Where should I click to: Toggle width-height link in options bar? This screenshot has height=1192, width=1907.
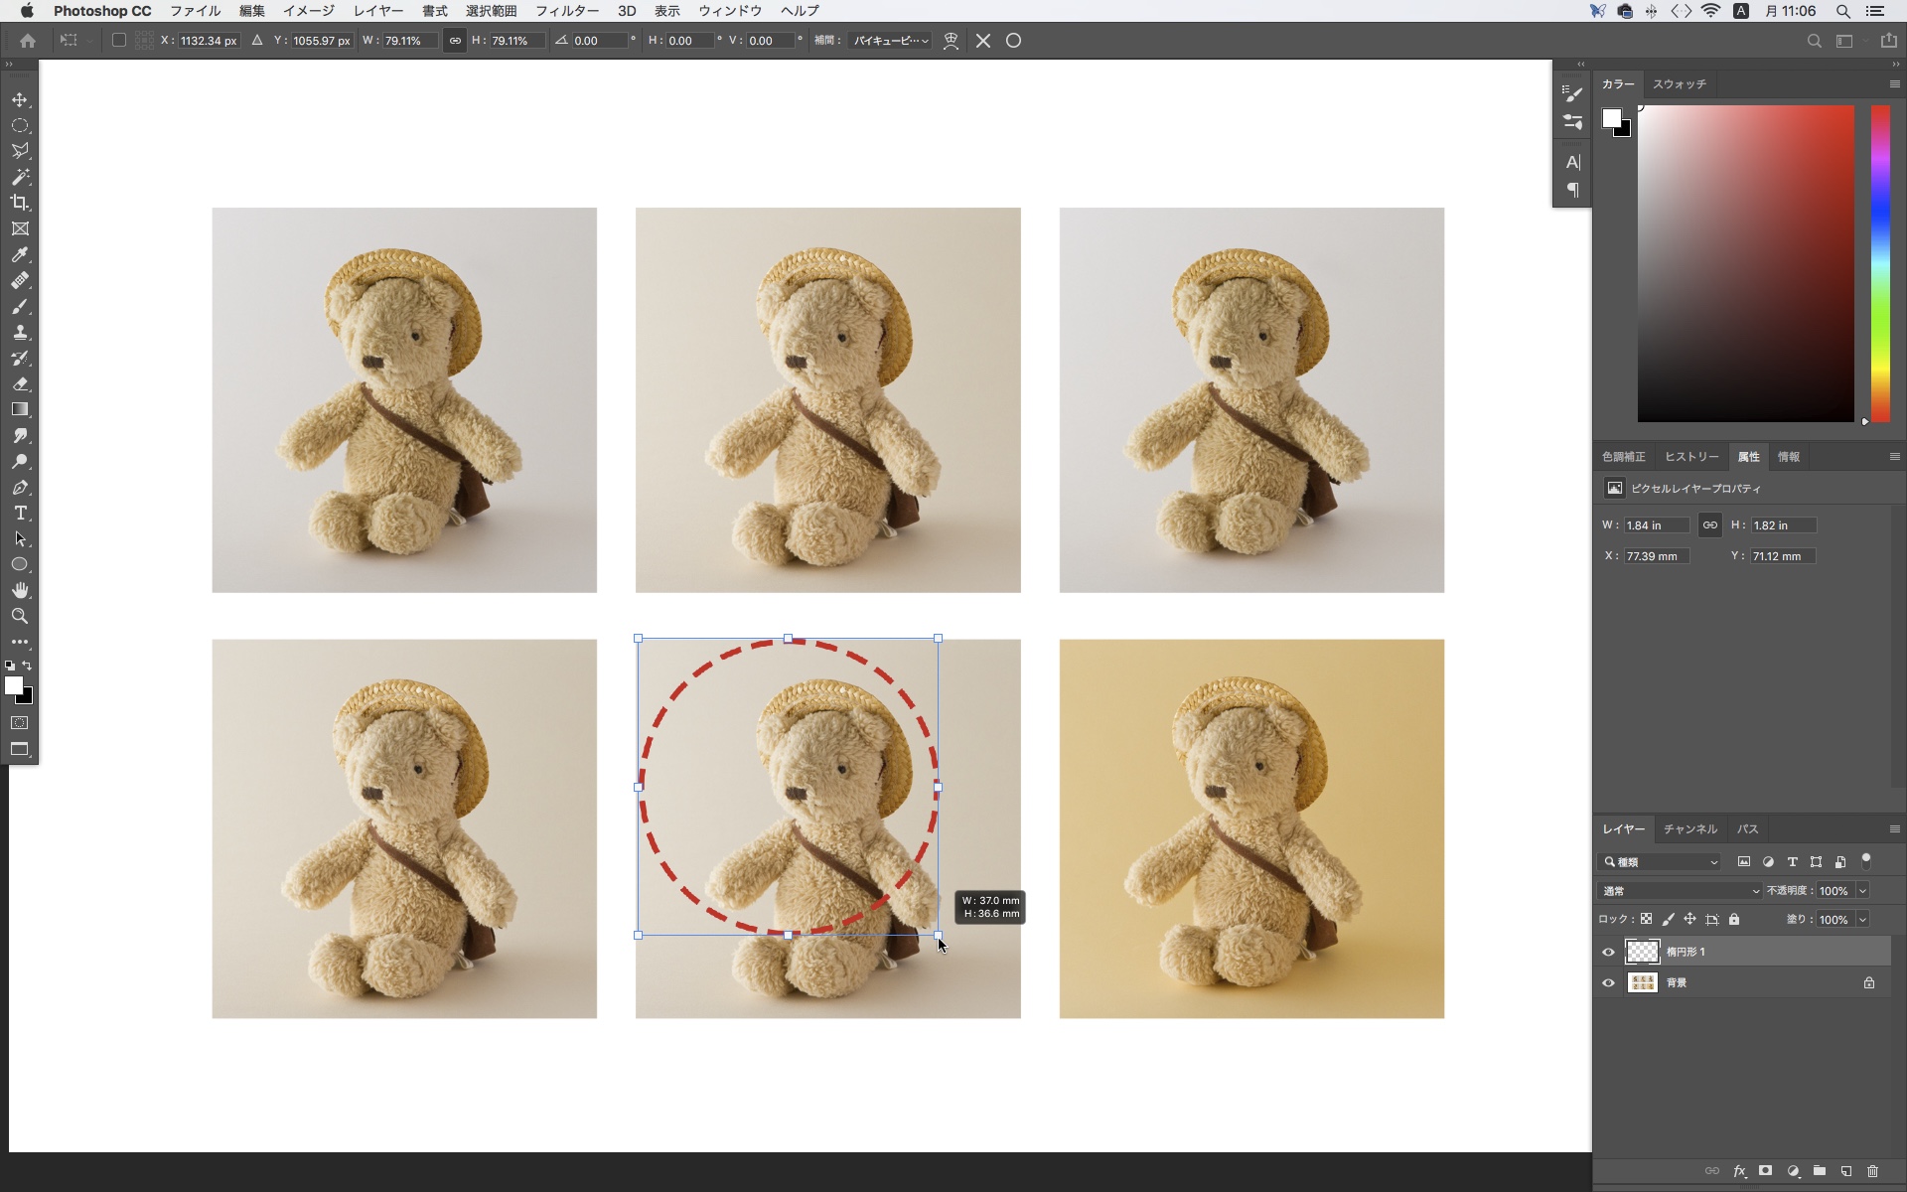(x=455, y=41)
